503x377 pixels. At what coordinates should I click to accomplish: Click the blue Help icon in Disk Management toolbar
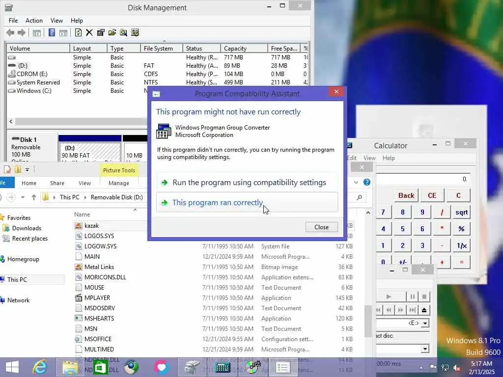pyautogui.click(x=52, y=32)
